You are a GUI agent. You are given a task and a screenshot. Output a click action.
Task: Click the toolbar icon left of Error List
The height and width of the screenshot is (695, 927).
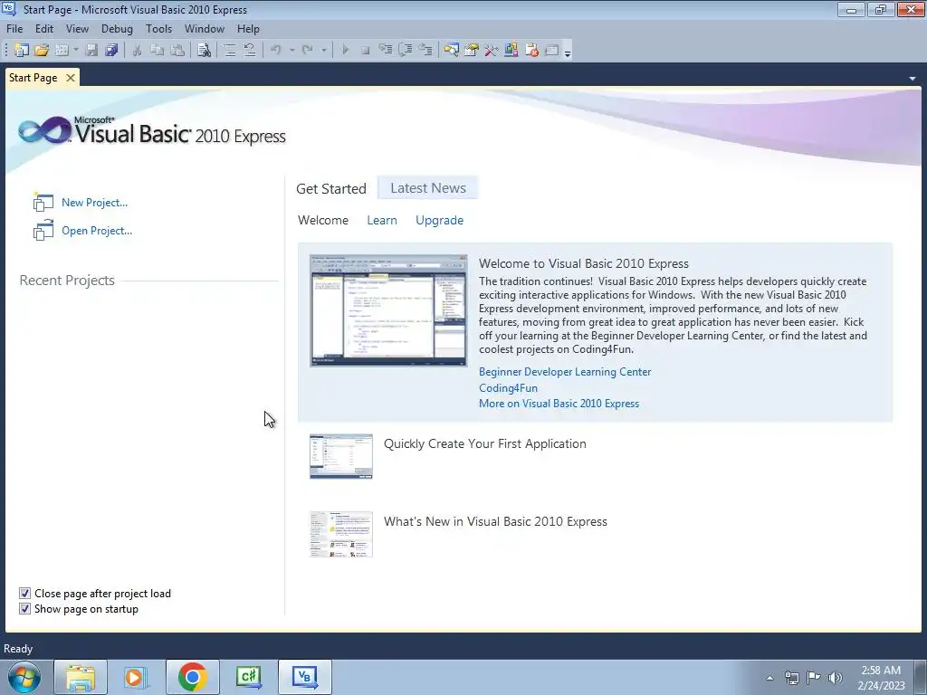point(511,51)
